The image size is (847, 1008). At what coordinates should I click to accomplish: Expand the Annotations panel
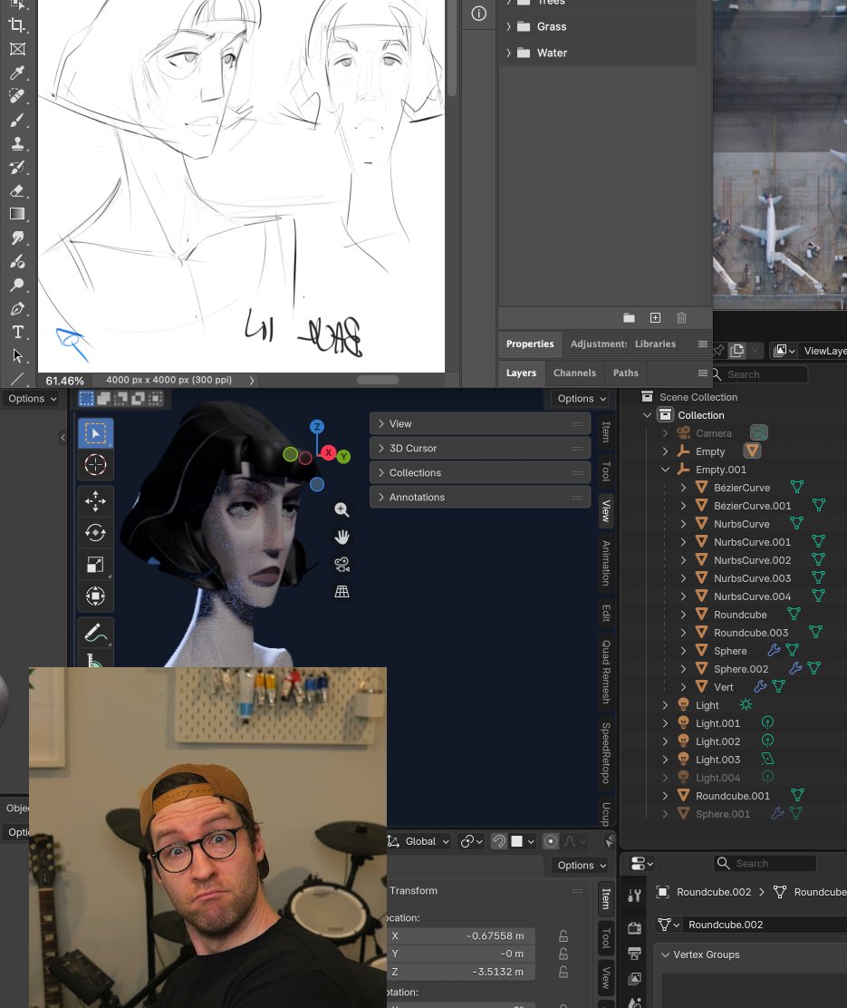480,497
